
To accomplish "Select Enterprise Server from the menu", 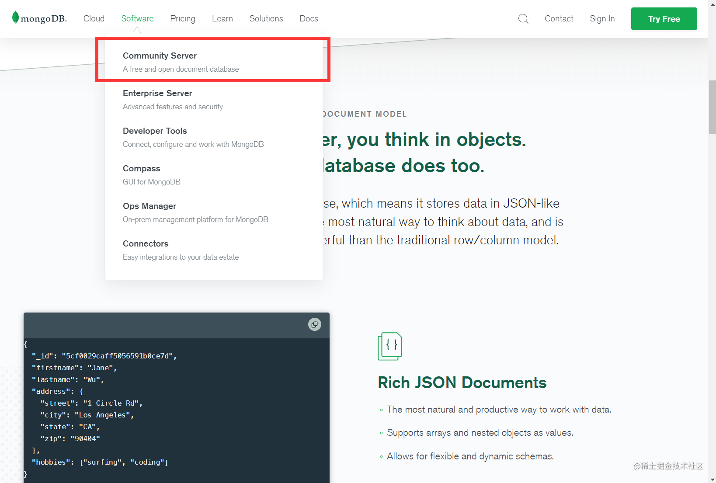I will 157,93.
